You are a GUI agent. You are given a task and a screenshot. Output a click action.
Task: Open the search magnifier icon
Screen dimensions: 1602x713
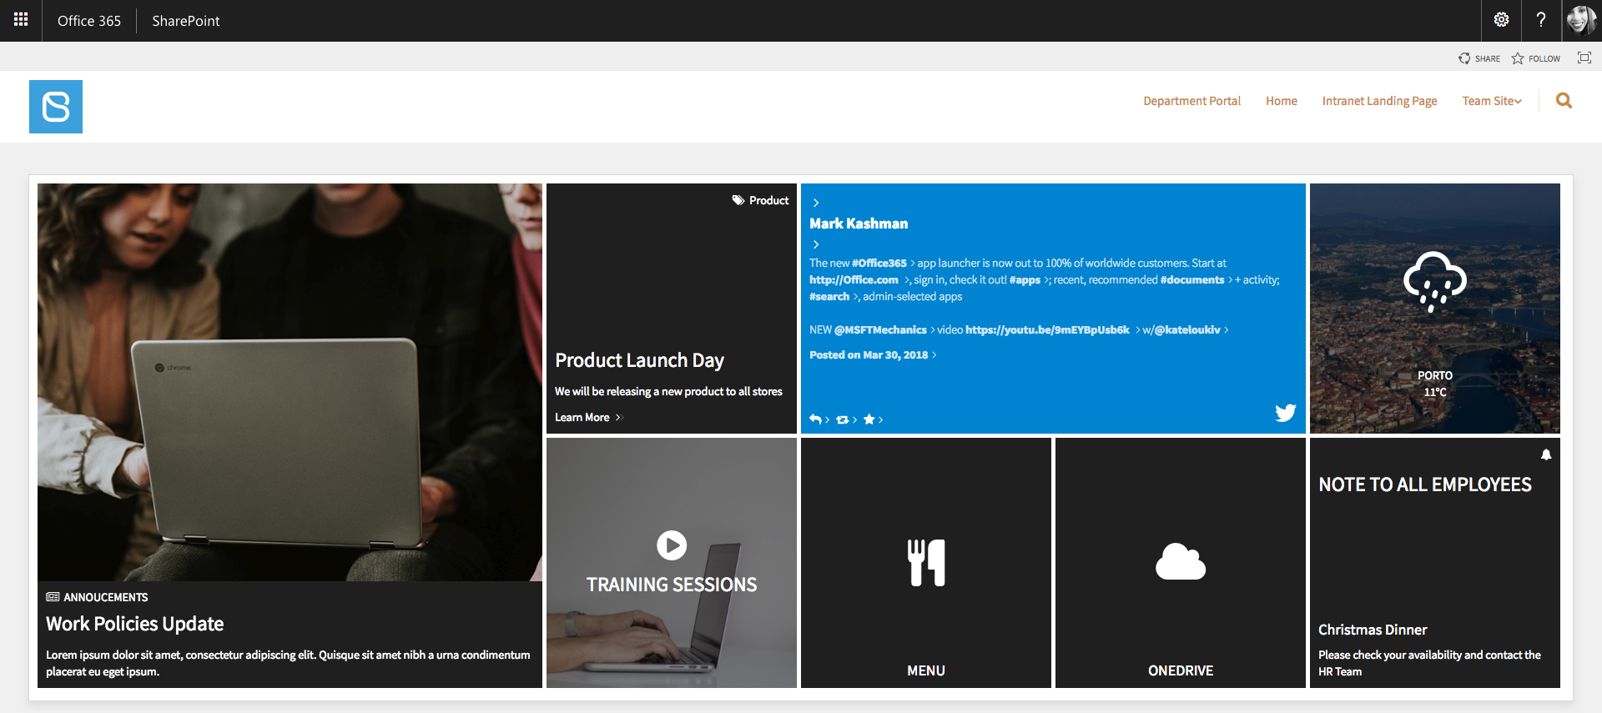tap(1564, 101)
